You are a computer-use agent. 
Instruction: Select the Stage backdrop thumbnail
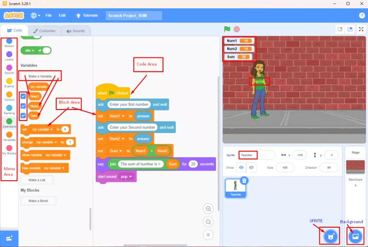[x=355, y=167]
